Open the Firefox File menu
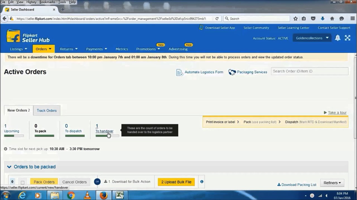This screenshot has width=357, height=200. point(3,2)
